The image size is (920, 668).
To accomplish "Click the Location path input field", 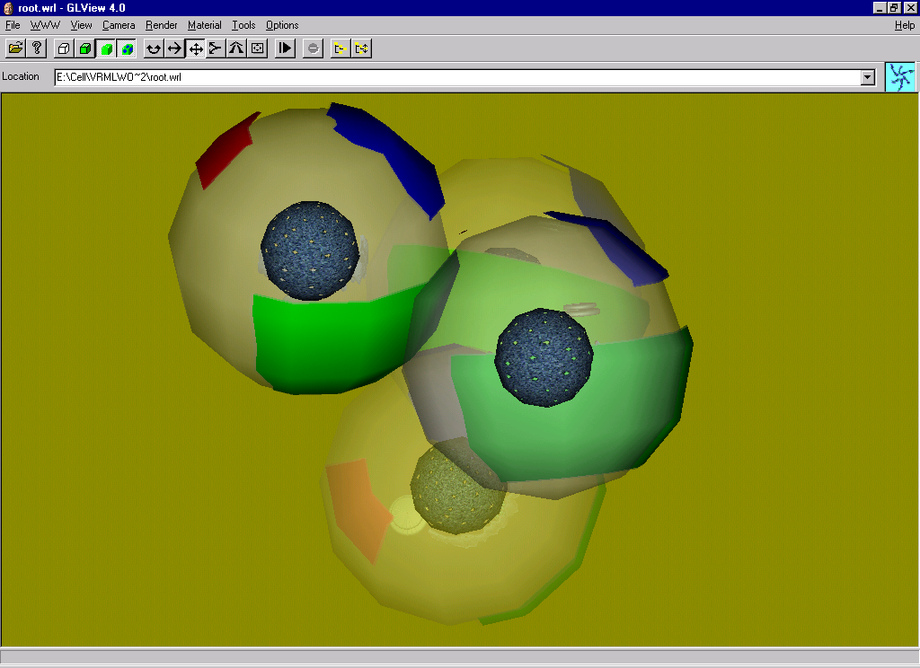I will point(449,77).
